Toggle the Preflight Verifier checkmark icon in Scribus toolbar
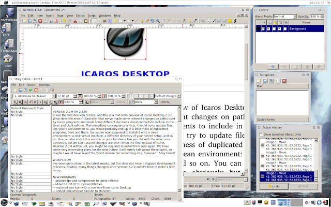 214,21
